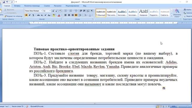Toggle show paragraph marks (¶)
This screenshot has width=192, height=108.
[92, 11]
